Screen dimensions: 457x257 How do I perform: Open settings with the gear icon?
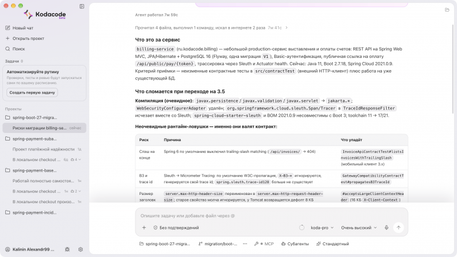pos(81,249)
